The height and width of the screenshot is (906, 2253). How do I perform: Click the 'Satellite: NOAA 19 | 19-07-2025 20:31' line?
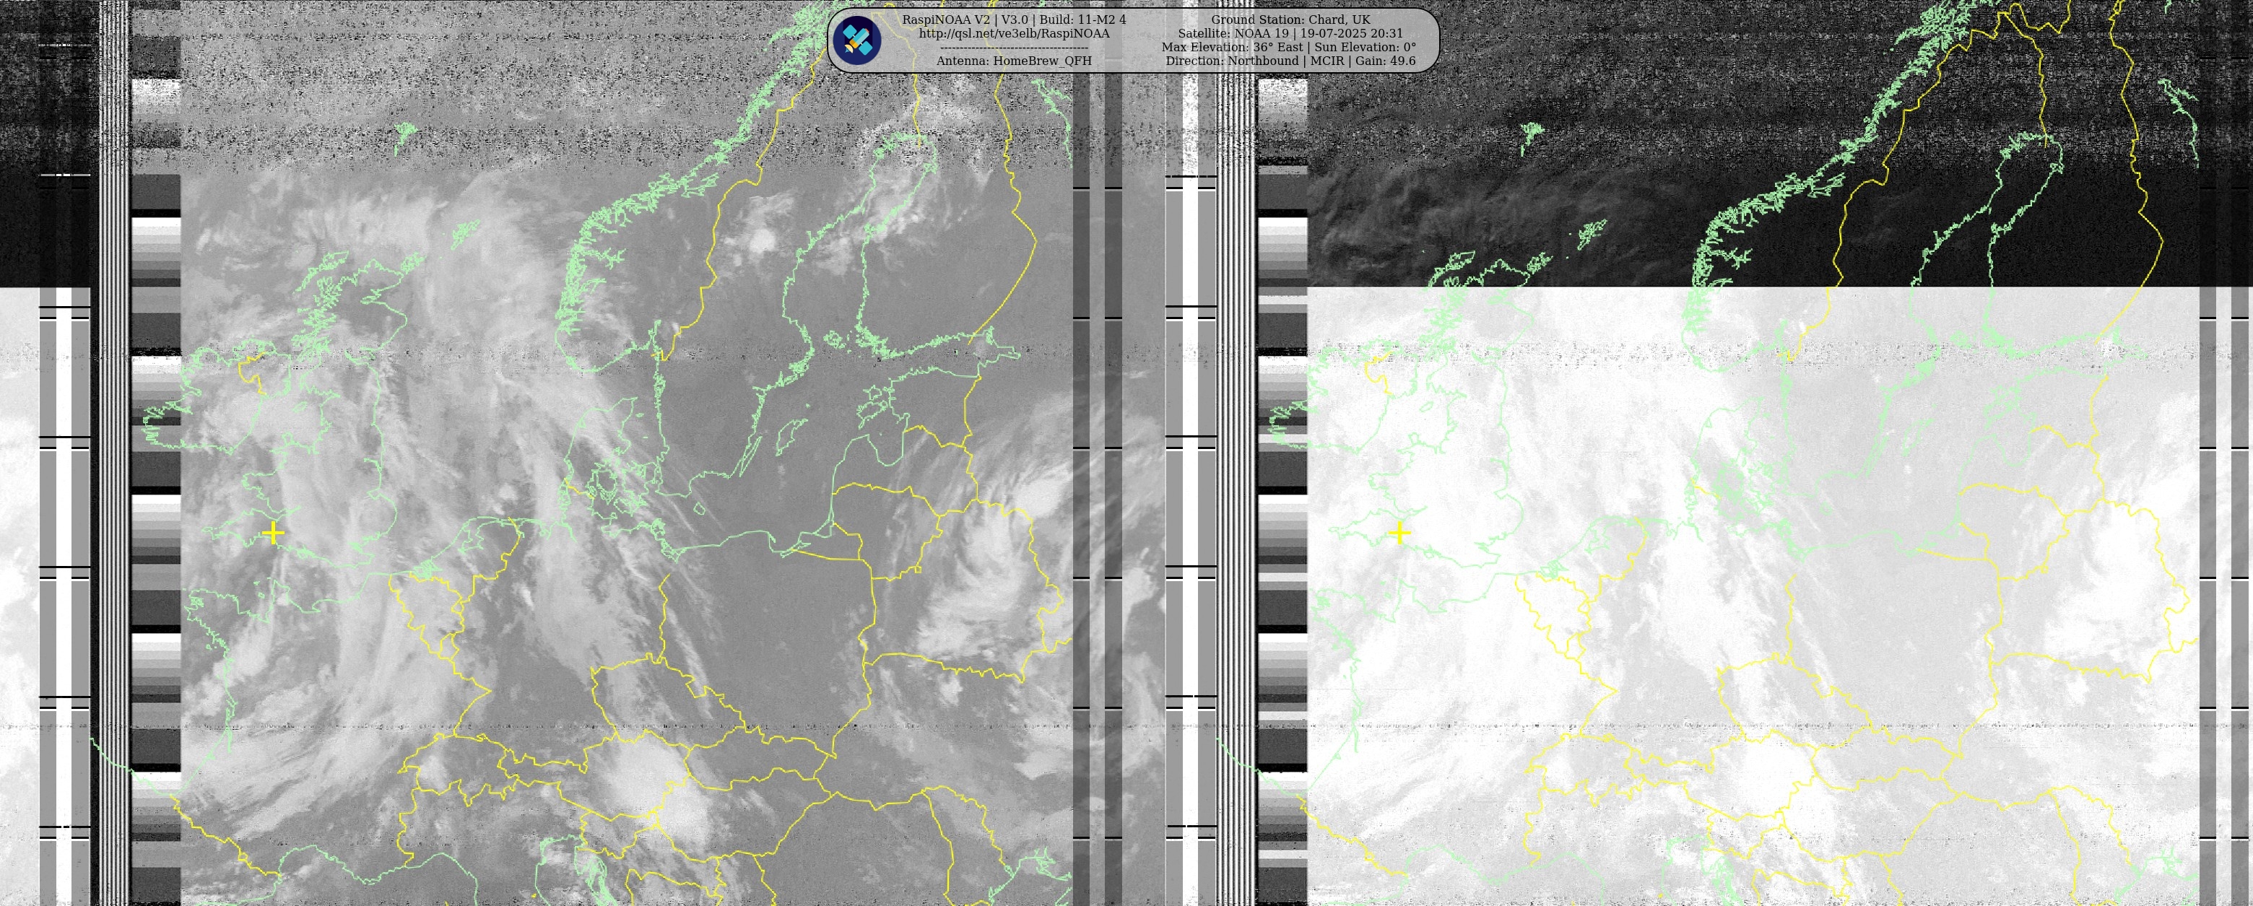[x=1290, y=33]
